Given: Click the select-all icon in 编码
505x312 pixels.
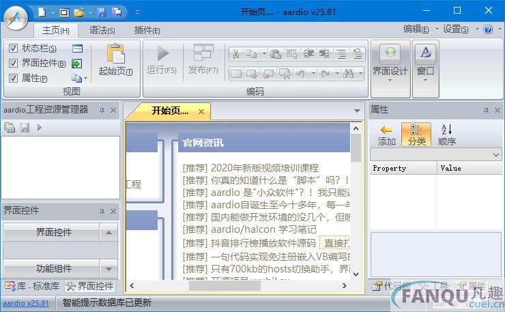Looking at the screenshot, I should [292, 54].
